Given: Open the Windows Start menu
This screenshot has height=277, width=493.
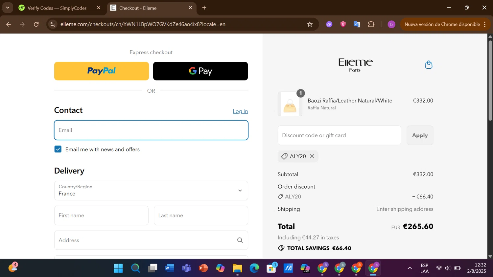Looking at the screenshot, I should [x=118, y=268].
